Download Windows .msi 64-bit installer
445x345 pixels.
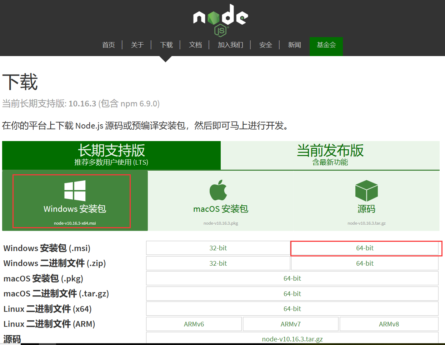(365, 248)
